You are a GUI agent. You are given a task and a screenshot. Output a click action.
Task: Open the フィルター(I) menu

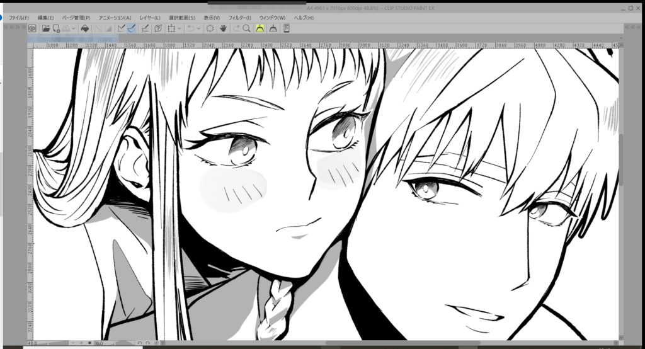pyautogui.click(x=239, y=18)
